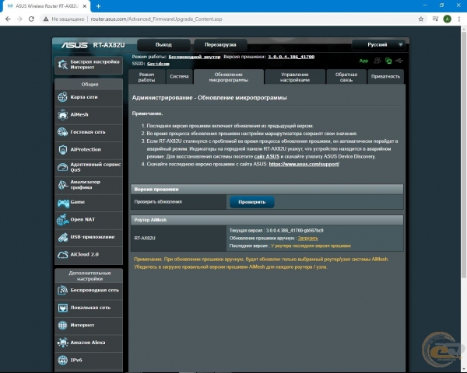Reload the page in the browser

tap(31, 19)
